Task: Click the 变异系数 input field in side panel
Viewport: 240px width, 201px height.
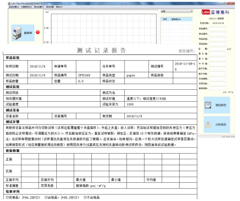Action: tap(217, 83)
